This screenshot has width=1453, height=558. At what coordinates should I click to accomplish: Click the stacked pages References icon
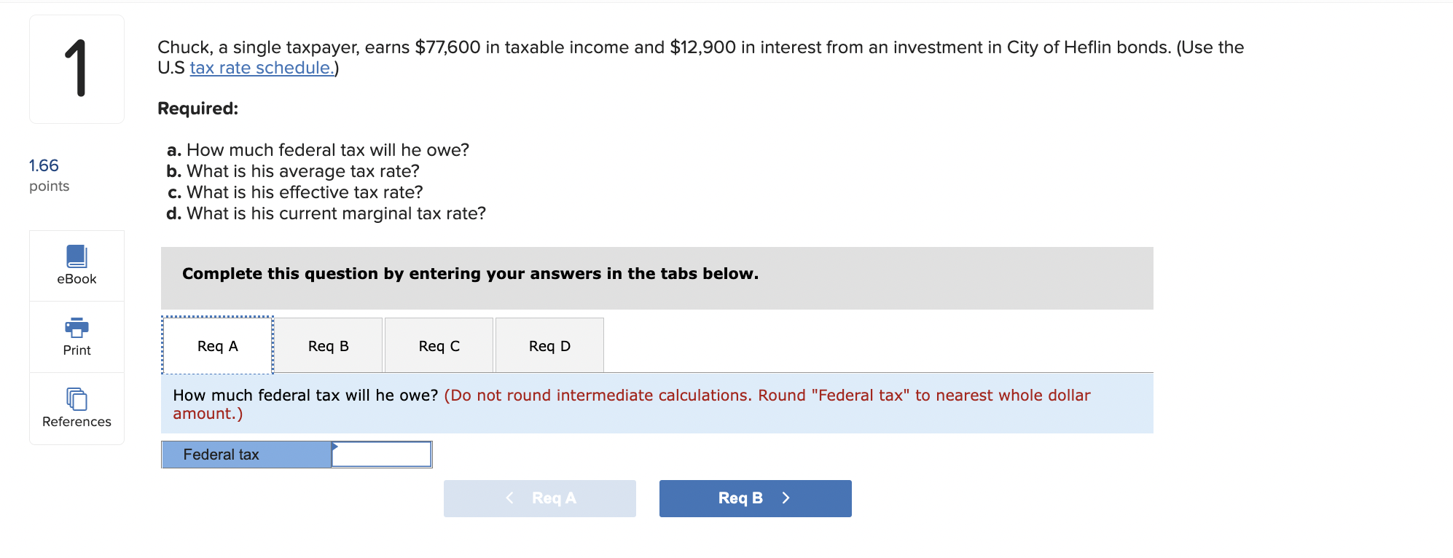76,398
